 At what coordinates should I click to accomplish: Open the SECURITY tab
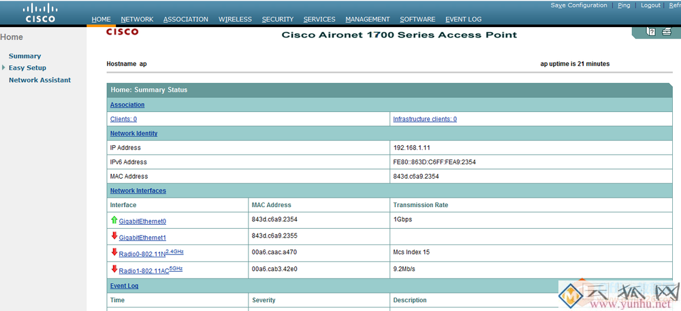click(x=278, y=20)
